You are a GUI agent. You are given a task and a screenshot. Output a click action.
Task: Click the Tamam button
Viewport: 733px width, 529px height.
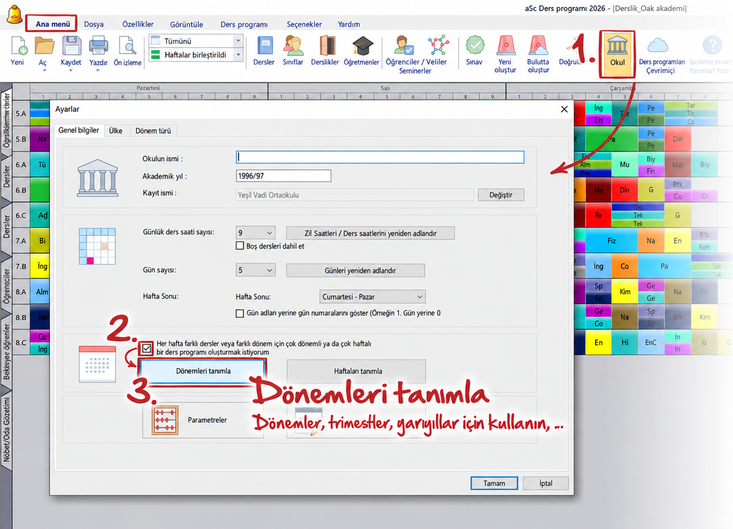(x=494, y=483)
